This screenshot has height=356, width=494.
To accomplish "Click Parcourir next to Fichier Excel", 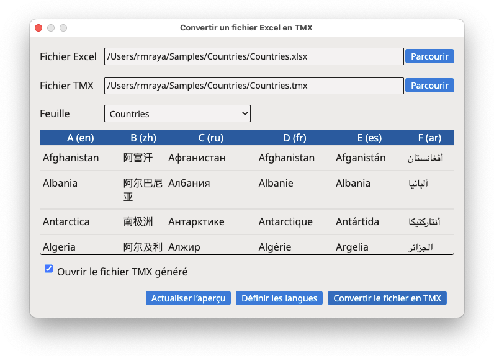I will click(x=429, y=56).
